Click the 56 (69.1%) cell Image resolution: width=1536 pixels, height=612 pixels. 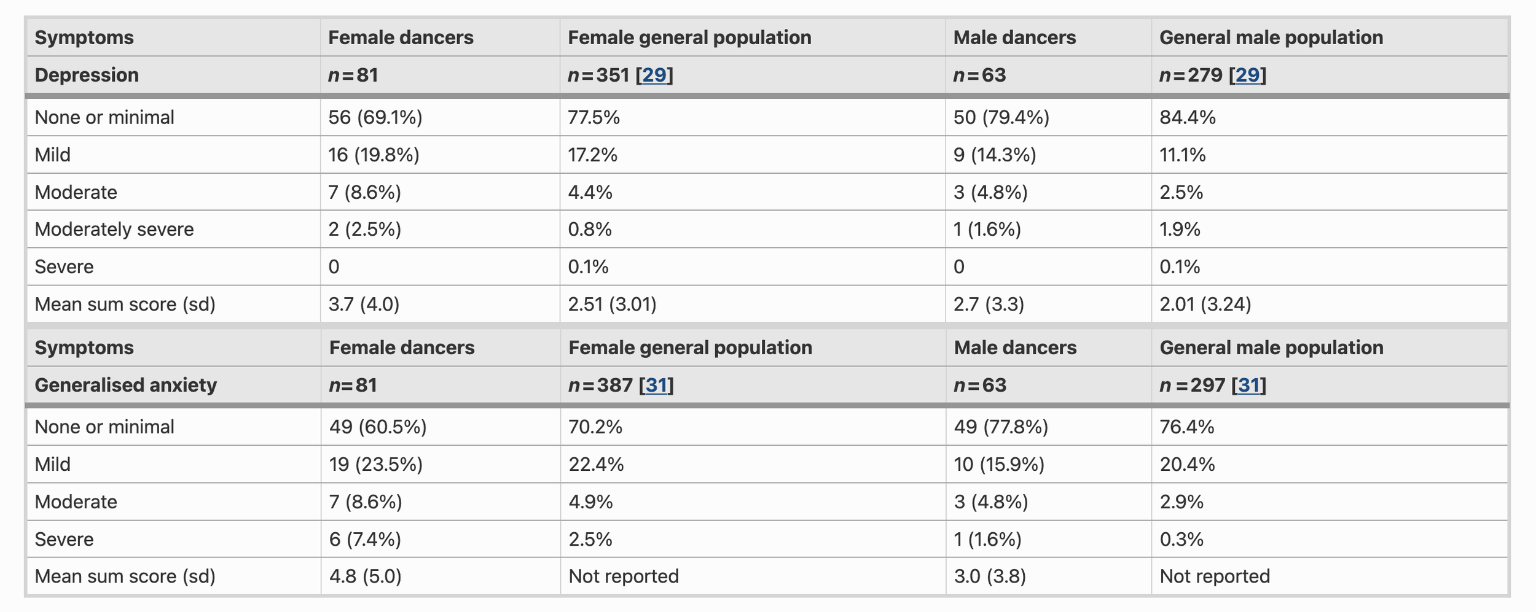point(375,117)
